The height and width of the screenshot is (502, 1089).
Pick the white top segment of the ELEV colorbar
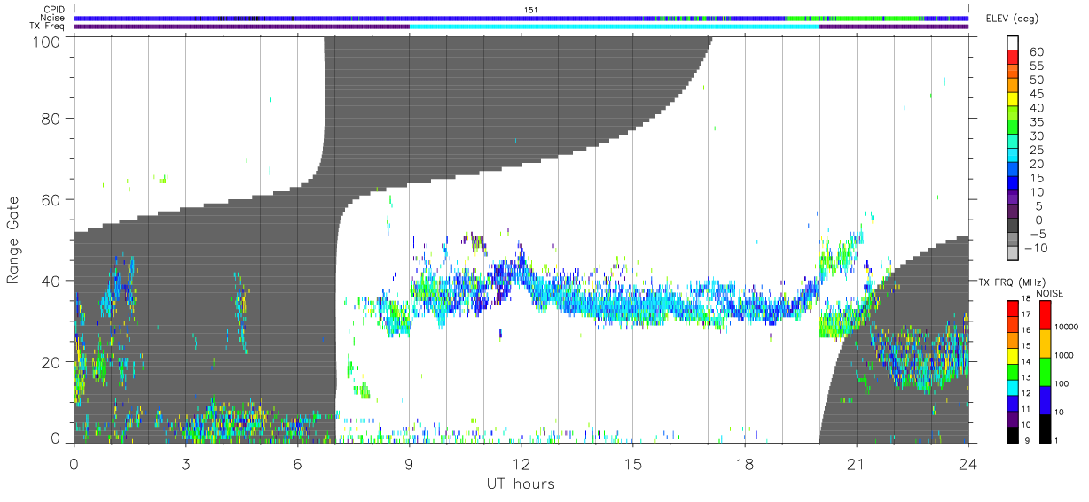(1013, 42)
